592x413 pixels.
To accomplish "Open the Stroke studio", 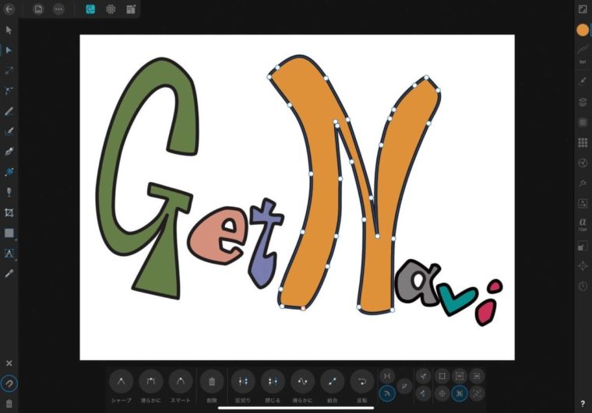I will [x=583, y=50].
